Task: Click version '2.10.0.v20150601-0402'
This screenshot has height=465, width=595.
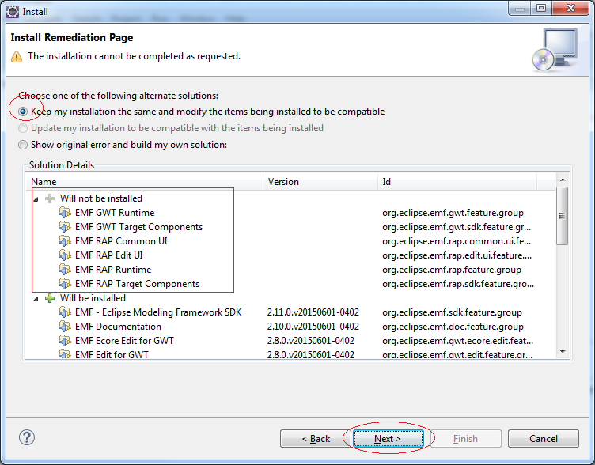Action: [313, 326]
